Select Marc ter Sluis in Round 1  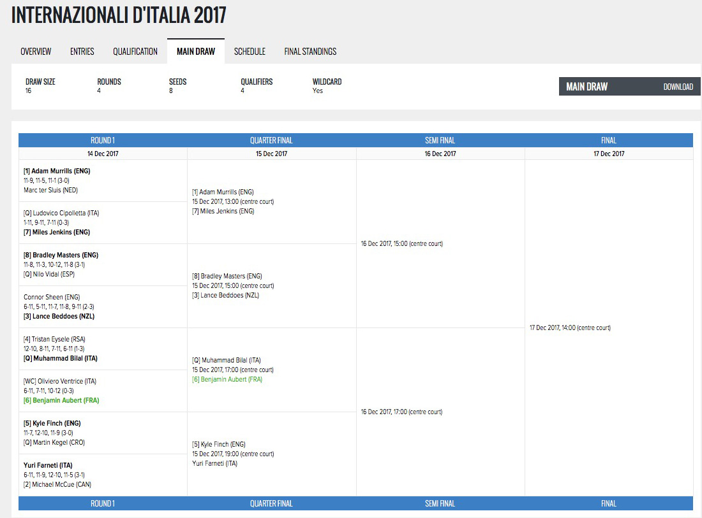50,191
